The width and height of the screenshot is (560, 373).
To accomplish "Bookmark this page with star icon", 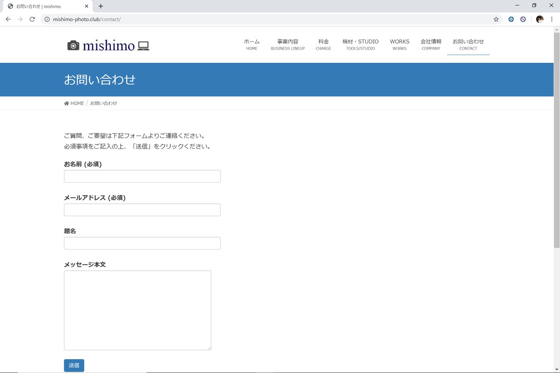I will (x=496, y=19).
